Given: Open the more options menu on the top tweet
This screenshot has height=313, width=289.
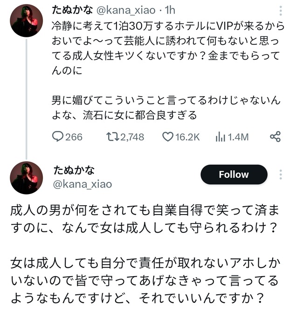Looking at the screenshot, I should [x=281, y=11].
